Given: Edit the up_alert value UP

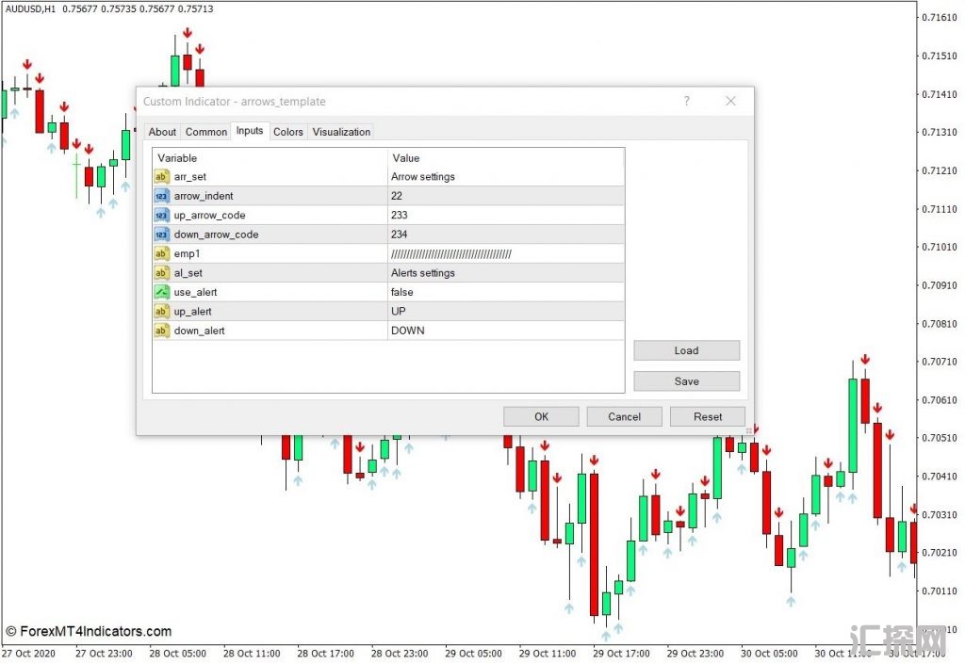Looking at the screenshot, I should pyautogui.click(x=506, y=311).
